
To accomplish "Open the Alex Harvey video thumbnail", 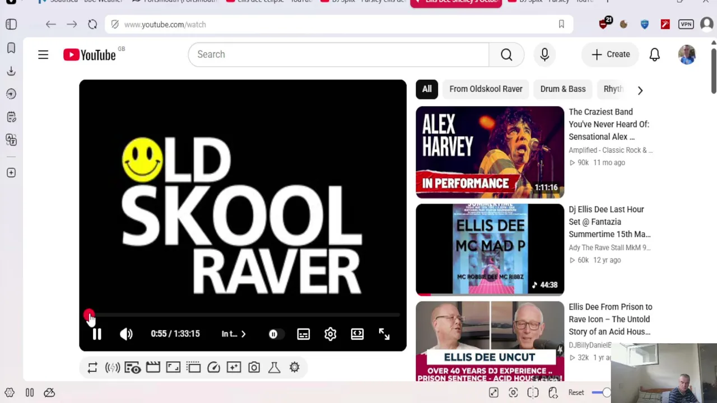I will (x=490, y=152).
